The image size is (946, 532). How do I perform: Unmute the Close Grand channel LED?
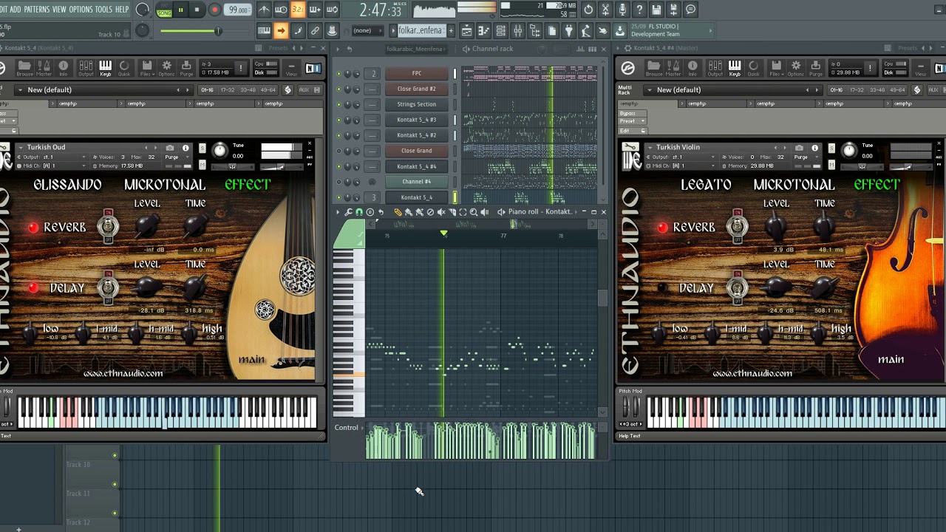click(x=339, y=151)
